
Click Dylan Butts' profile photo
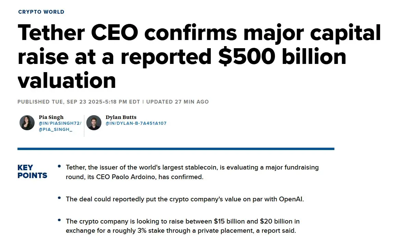pyautogui.click(x=94, y=123)
